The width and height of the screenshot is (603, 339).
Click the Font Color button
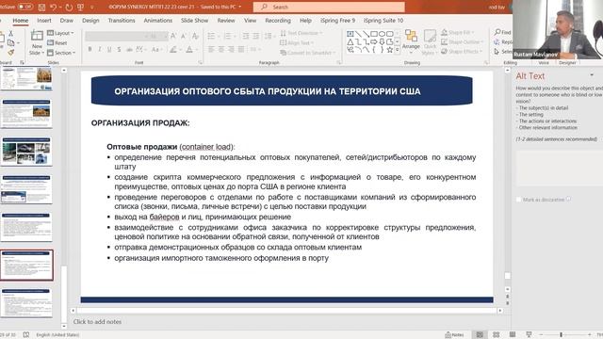(x=189, y=49)
